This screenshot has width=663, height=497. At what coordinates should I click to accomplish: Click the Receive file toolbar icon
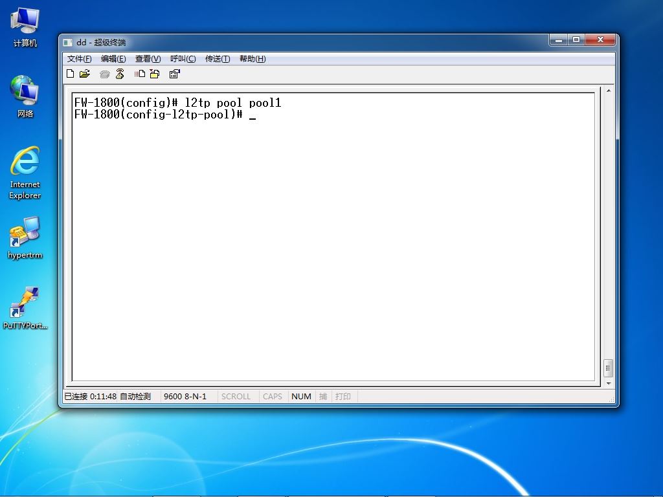(x=155, y=74)
